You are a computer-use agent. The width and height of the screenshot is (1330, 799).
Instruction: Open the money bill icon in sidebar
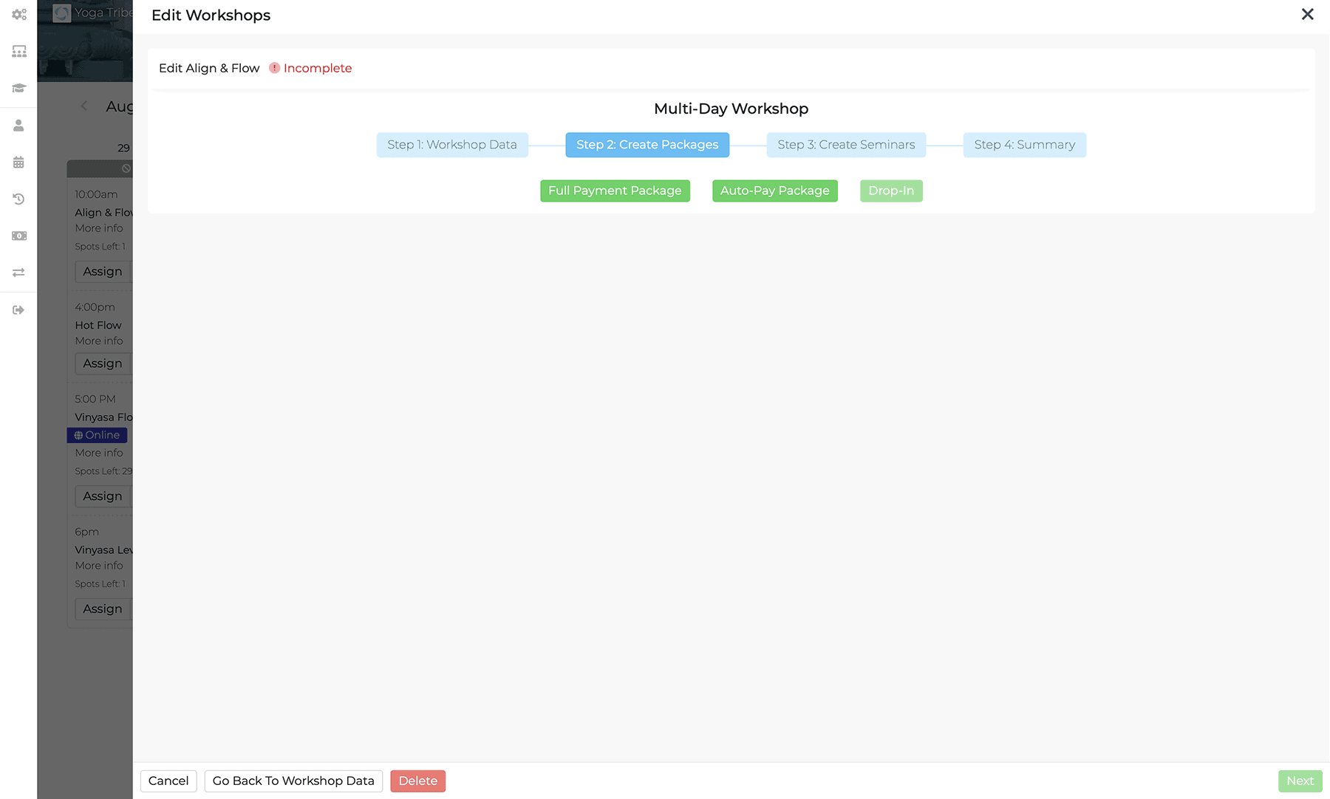coord(19,236)
